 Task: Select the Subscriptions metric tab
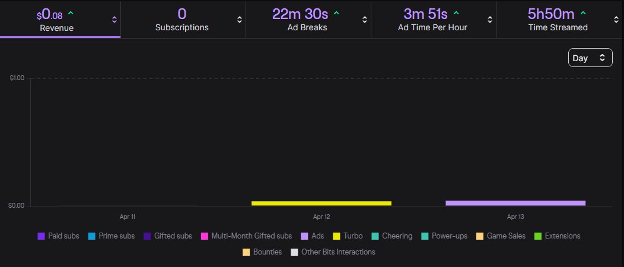(182, 20)
